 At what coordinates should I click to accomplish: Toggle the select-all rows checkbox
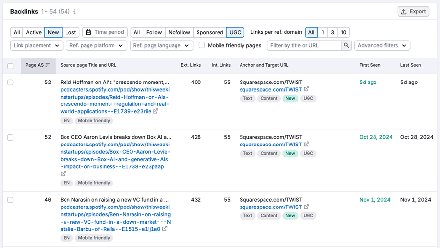point(10,66)
